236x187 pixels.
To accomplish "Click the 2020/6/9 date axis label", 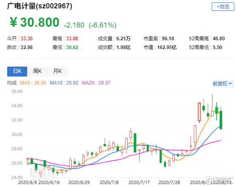I will (27, 183).
